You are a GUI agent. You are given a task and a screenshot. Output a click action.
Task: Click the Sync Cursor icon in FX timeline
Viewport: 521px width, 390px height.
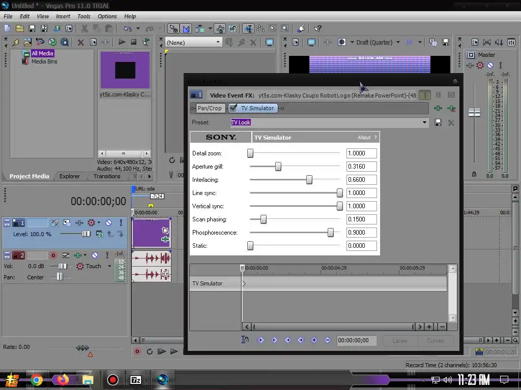tap(245, 340)
